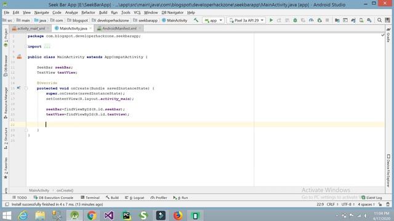Open the Event Log panel
Image resolution: width=394 pixels, height=221 pixels.
click(x=372, y=198)
